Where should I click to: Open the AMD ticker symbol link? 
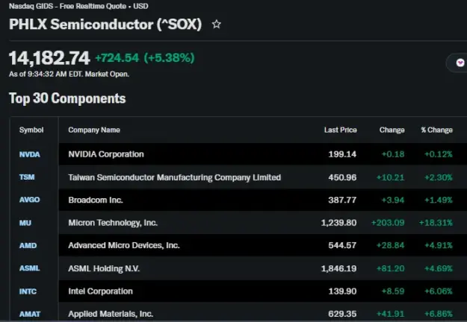(x=28, y=246)
